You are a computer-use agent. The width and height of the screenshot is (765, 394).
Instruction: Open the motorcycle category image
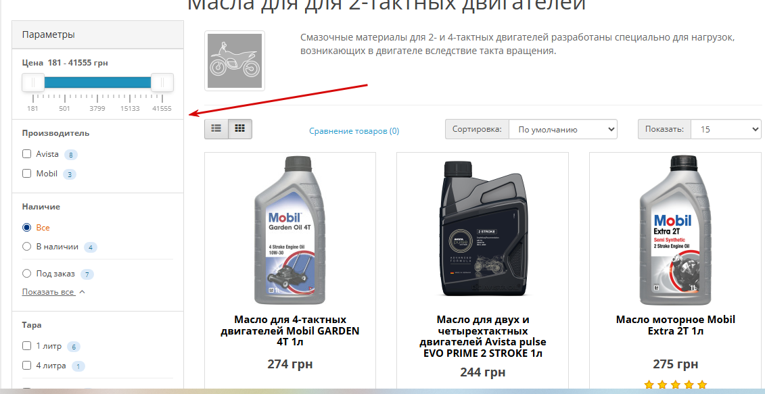(235, 61)
